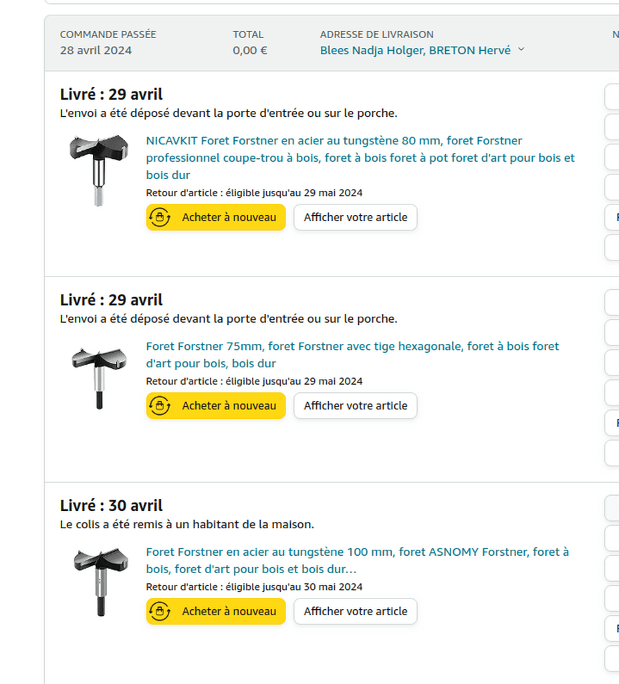
Task: Buy the NICAVKIT 80 mm bit again
Action: coord(216,217)
